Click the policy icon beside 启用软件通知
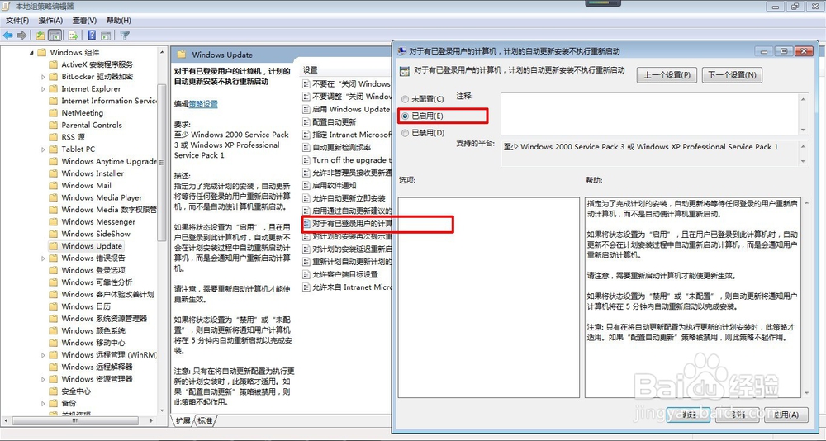 coord(306,186)
